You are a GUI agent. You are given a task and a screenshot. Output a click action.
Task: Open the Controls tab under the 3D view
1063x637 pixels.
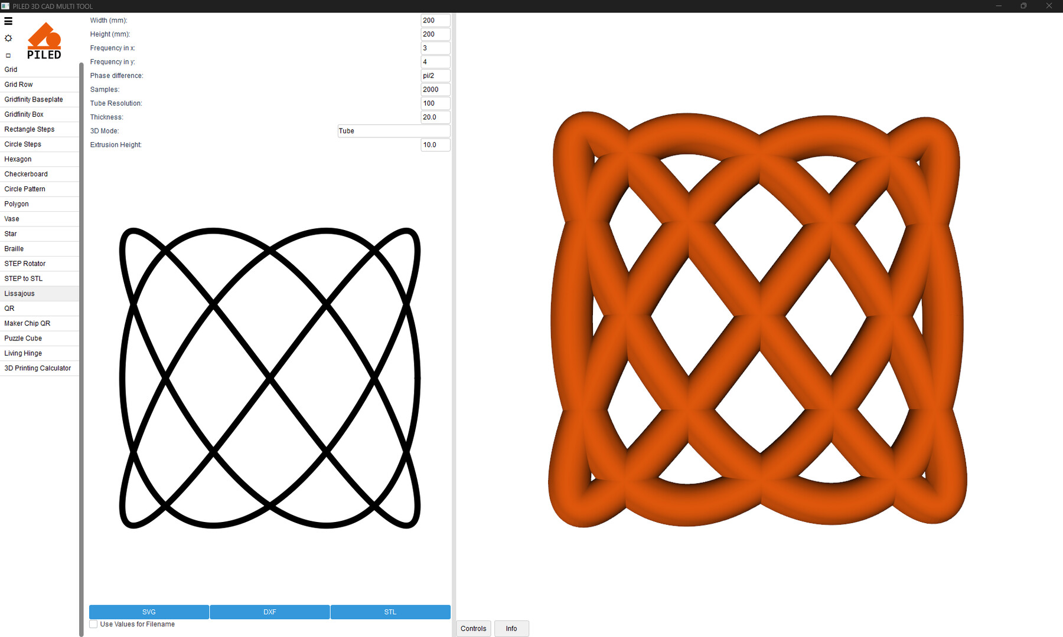click(473, 629)
